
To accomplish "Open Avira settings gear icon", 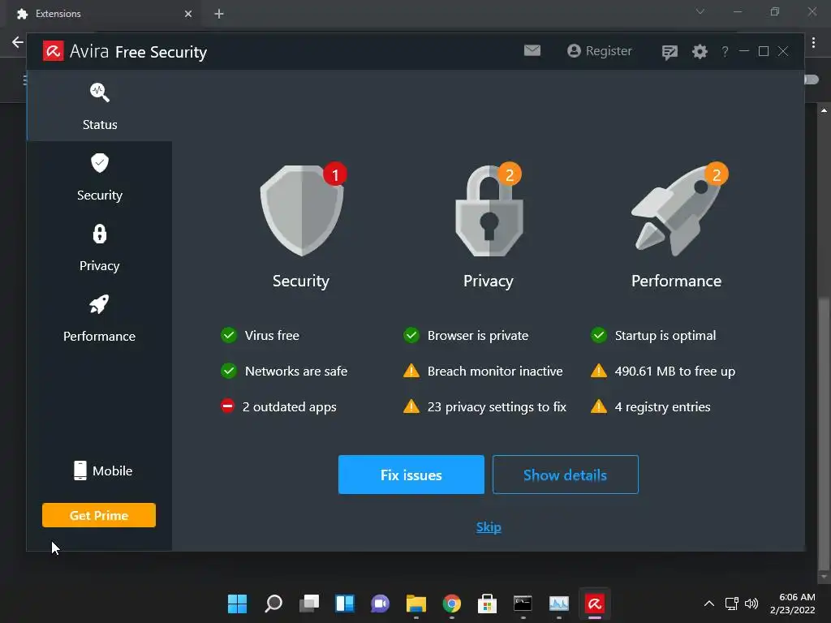I will (700, 51).
